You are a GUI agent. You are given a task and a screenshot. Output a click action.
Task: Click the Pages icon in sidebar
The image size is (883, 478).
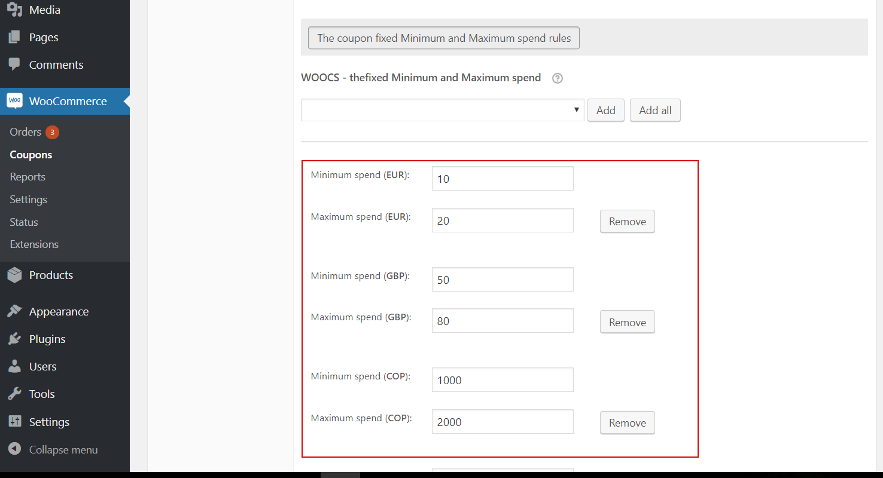point(15,37)
